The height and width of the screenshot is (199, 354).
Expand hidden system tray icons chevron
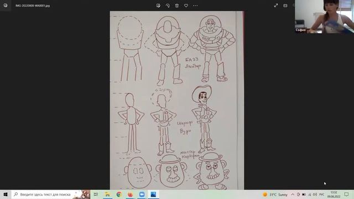pos(293,194)
